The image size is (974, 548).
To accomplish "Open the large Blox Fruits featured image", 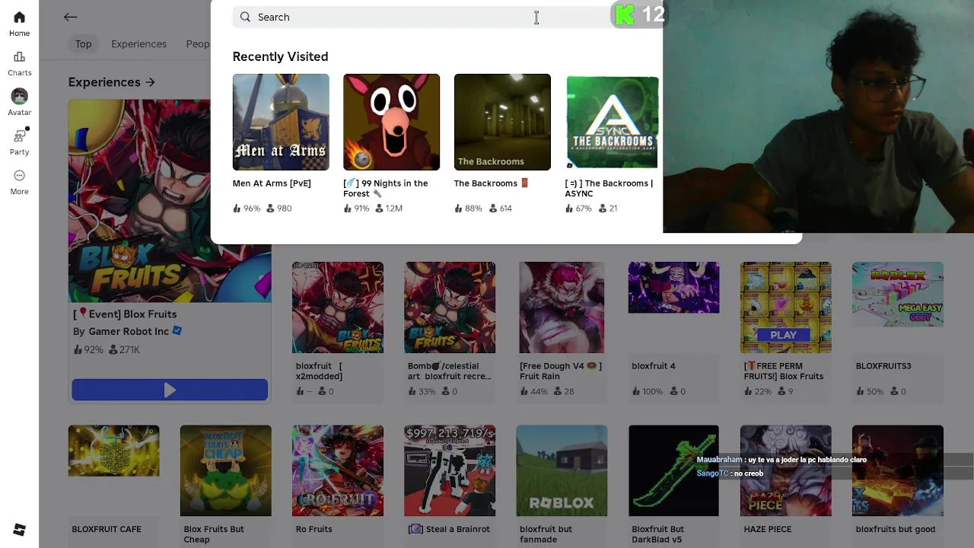I will click(x=170, y=201).
